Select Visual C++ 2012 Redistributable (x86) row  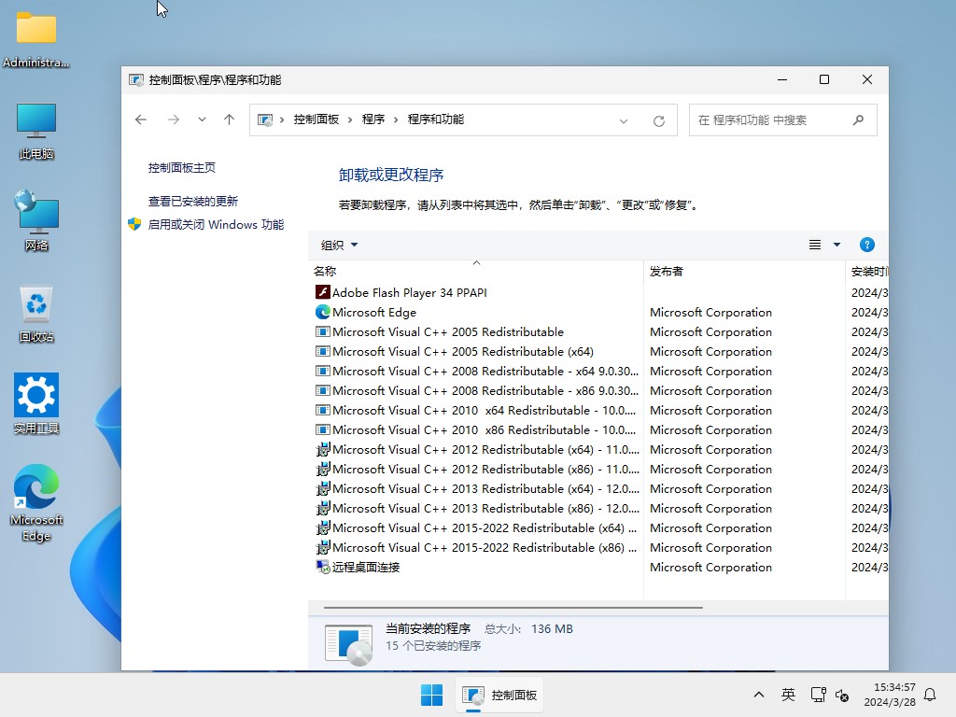coord(600,469)
